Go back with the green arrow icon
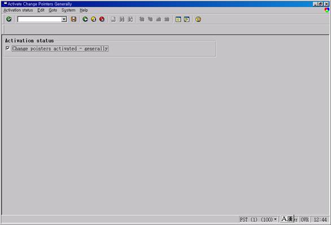The image size is (331, 225). coord(85,19)
